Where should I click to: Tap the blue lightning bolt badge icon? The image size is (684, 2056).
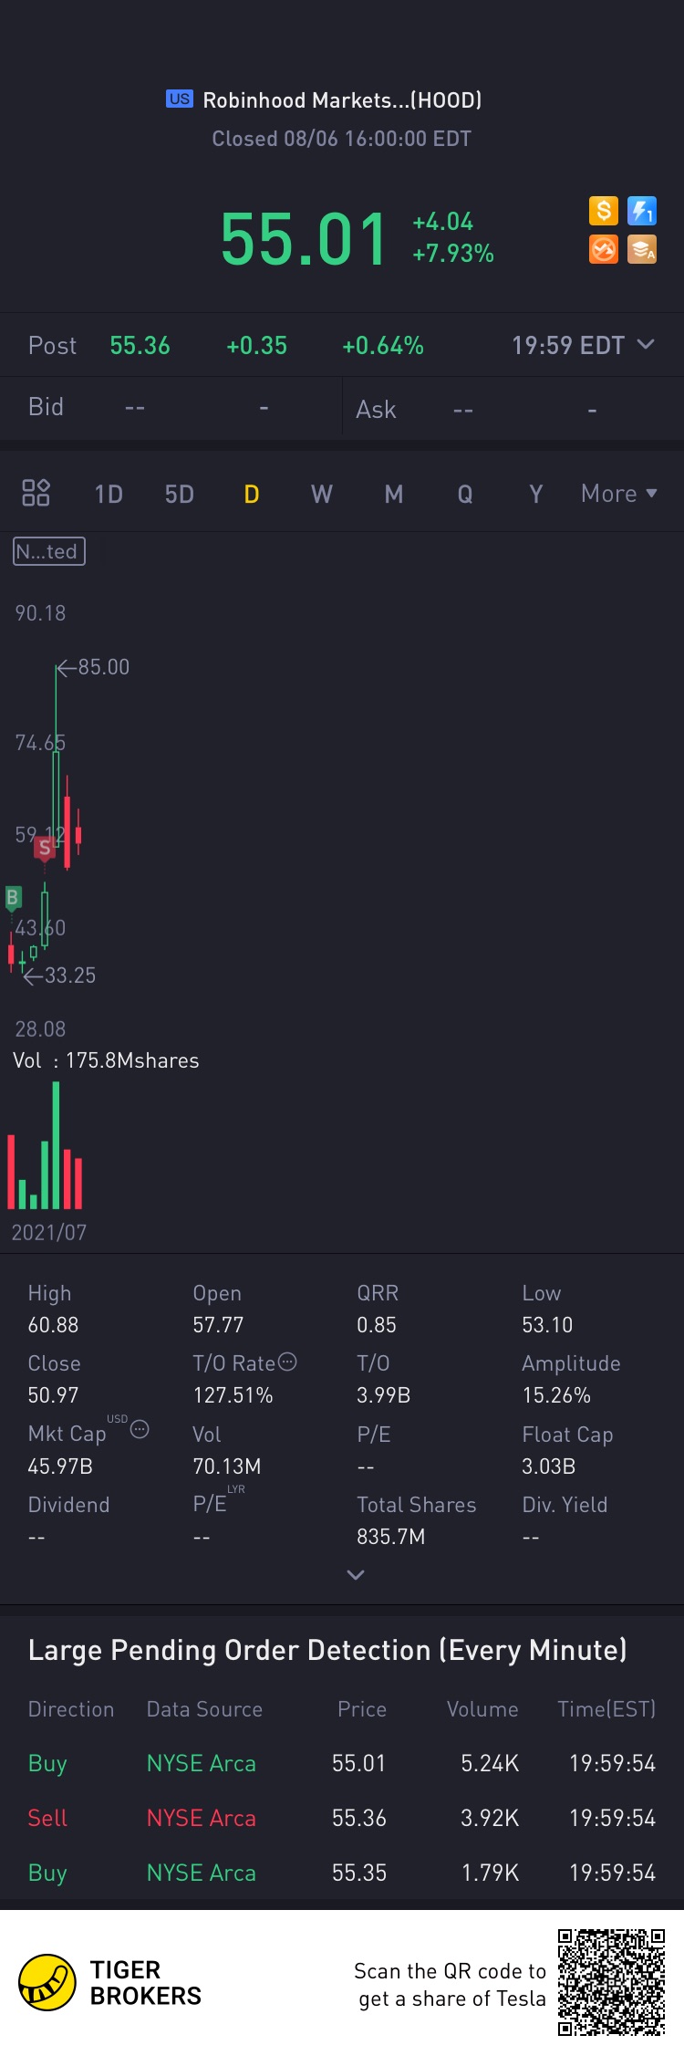(642, 211)
